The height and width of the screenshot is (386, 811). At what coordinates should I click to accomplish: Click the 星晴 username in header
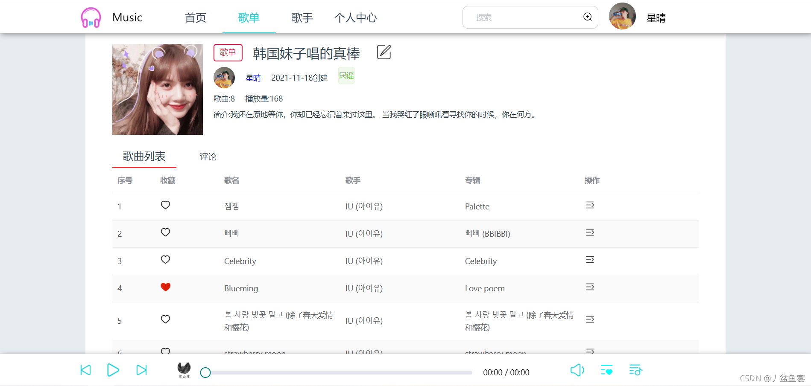pos(656,18)
